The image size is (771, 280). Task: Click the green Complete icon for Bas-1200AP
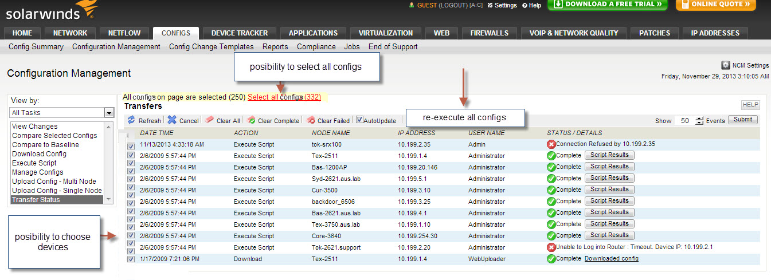[x=551, y=167]
